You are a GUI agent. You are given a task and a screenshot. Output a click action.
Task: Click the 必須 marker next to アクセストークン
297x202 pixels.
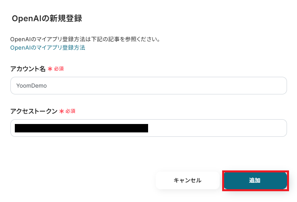coord(70,111)
